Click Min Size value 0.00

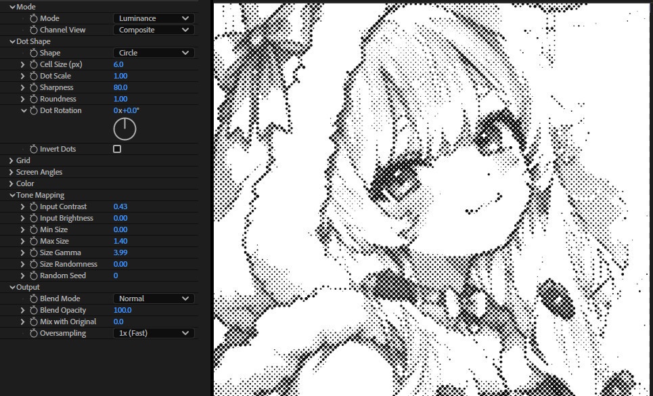click(x=120, y=229)
